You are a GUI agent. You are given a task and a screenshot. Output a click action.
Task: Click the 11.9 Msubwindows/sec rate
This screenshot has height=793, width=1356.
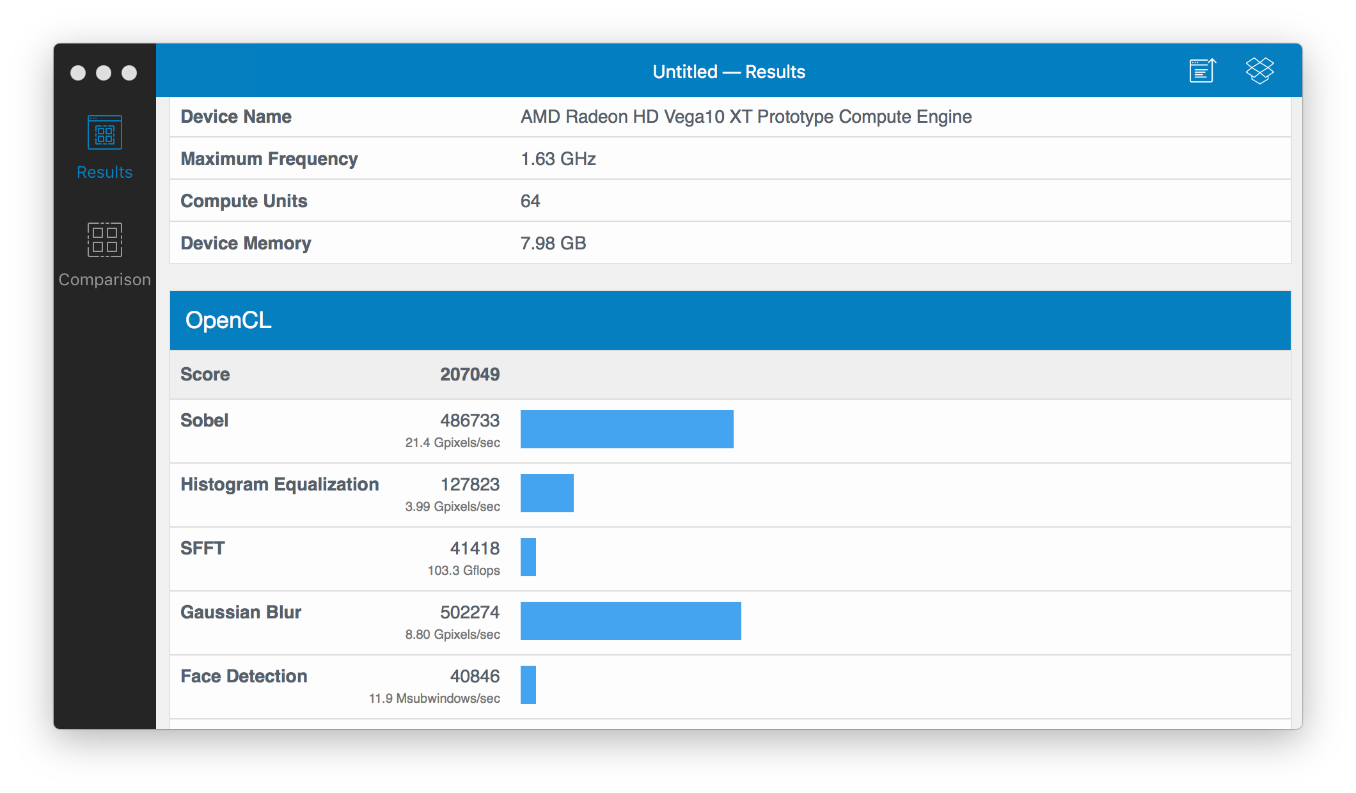[x=434, y=698]
